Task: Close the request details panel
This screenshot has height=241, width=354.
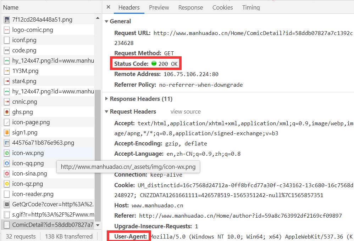Action: coord(109,7)
